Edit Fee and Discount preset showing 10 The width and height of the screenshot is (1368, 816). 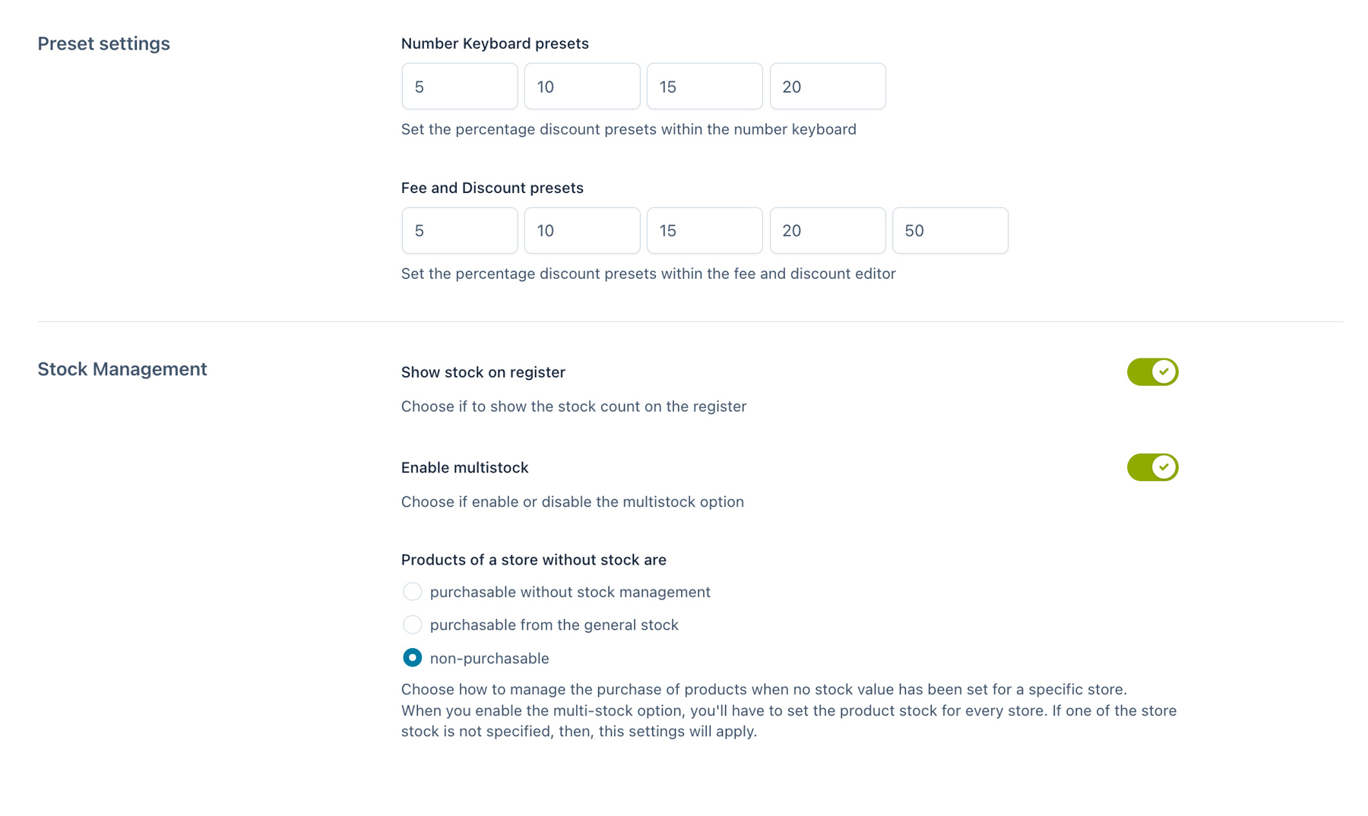click(582, 231)
